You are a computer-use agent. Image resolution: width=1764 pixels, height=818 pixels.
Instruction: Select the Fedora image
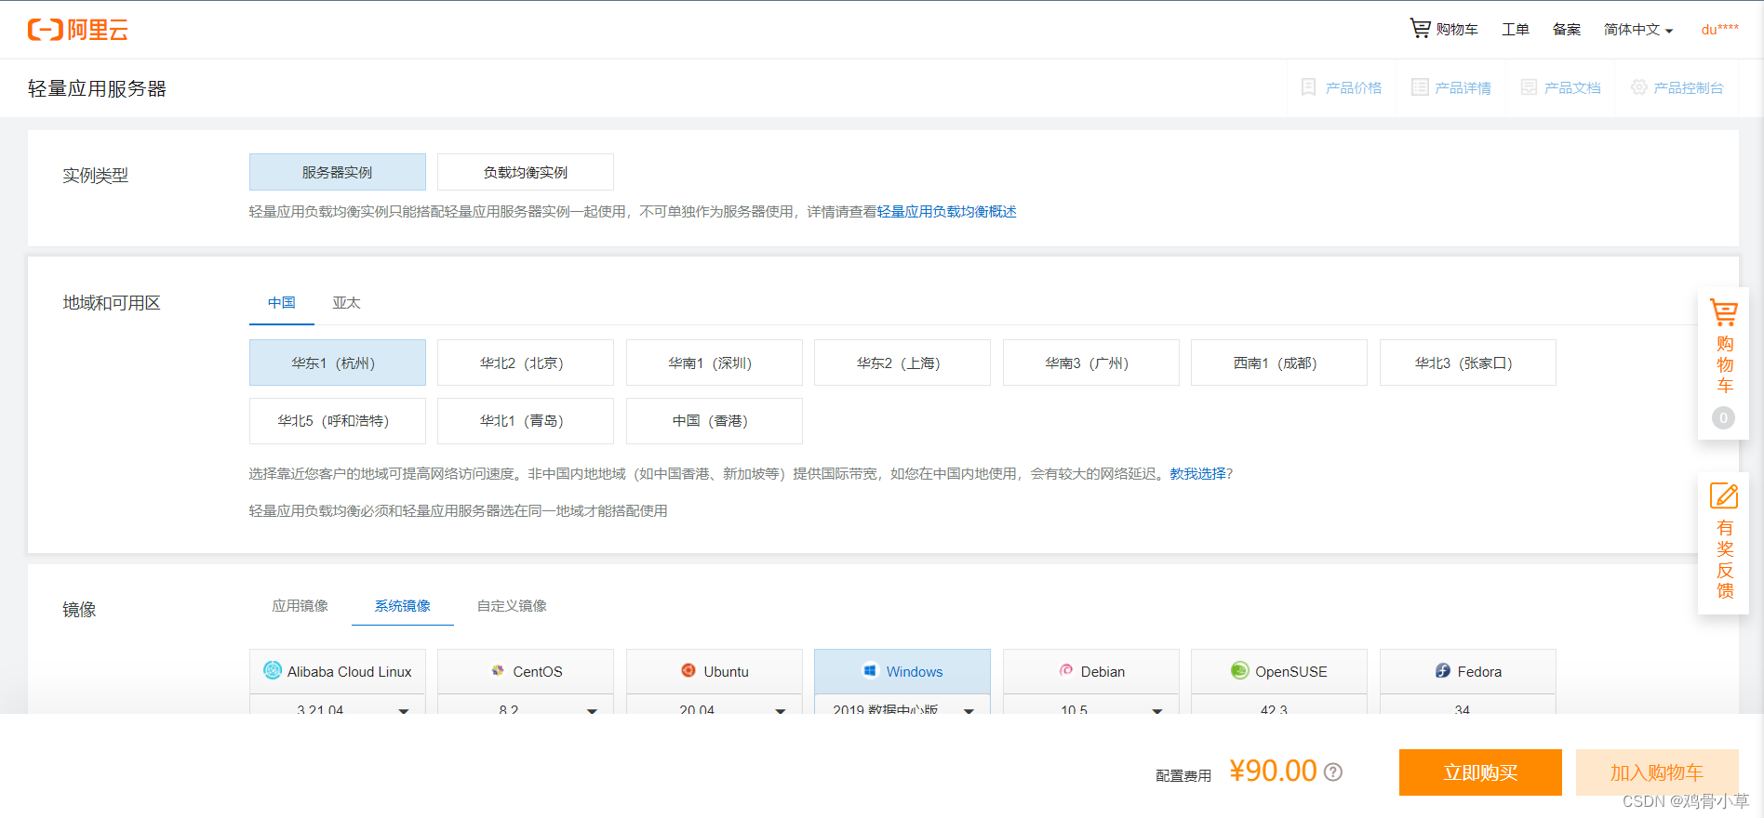pyautogui.click(x=1468, y=671)
